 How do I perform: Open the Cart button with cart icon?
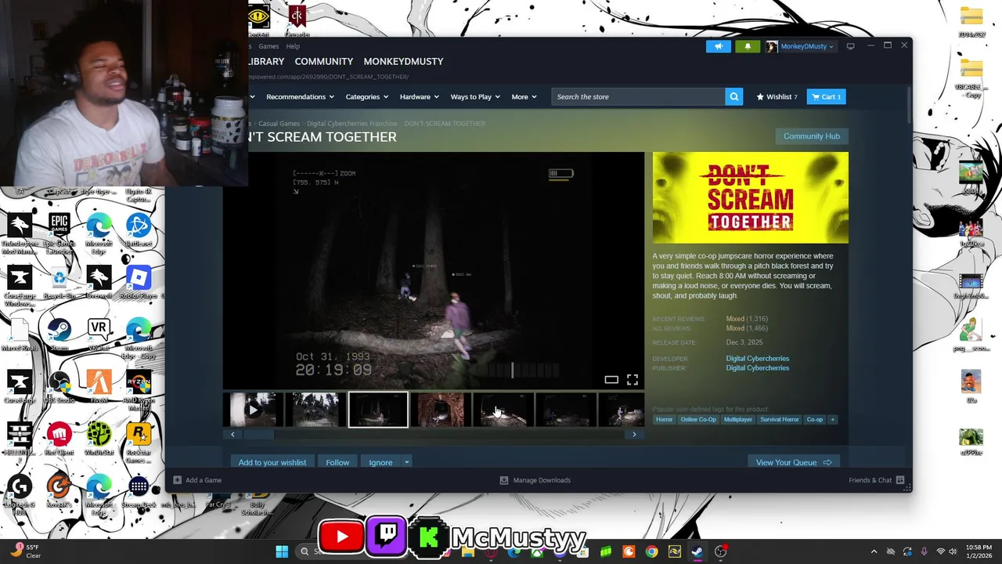tap(826, 96)
